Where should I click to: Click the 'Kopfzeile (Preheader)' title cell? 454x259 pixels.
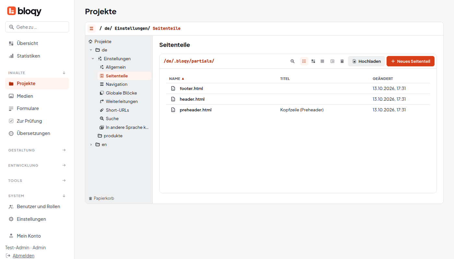[x=302, y=110]
